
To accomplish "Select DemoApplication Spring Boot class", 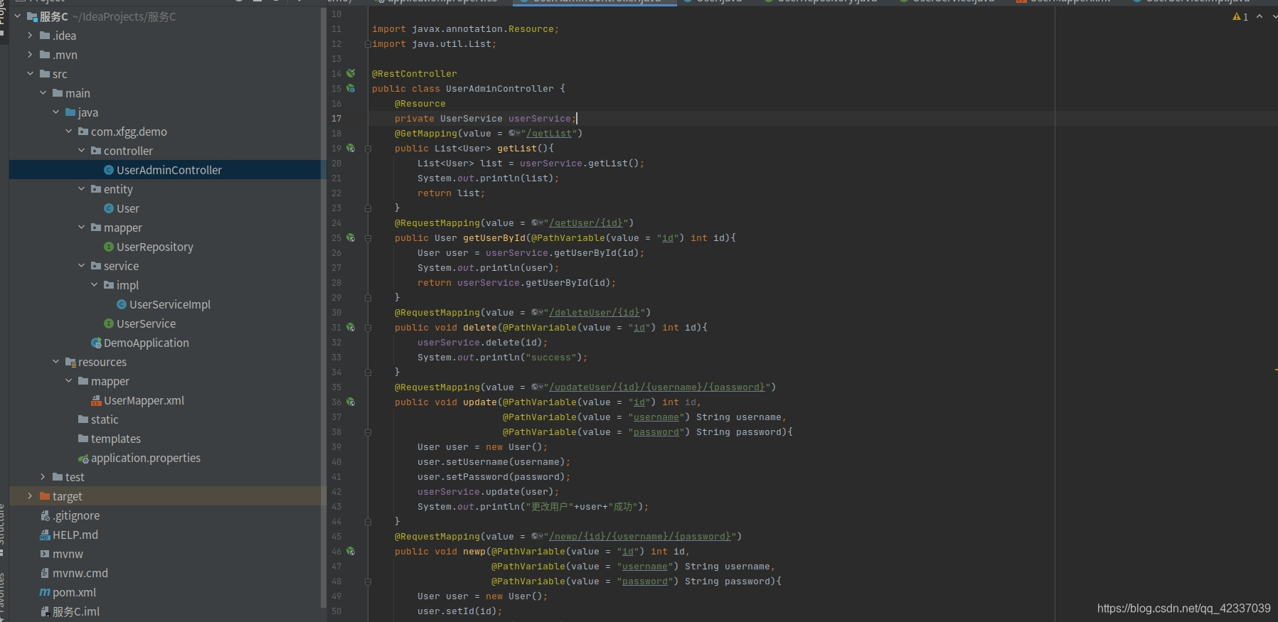I will (x=140, y=343).
